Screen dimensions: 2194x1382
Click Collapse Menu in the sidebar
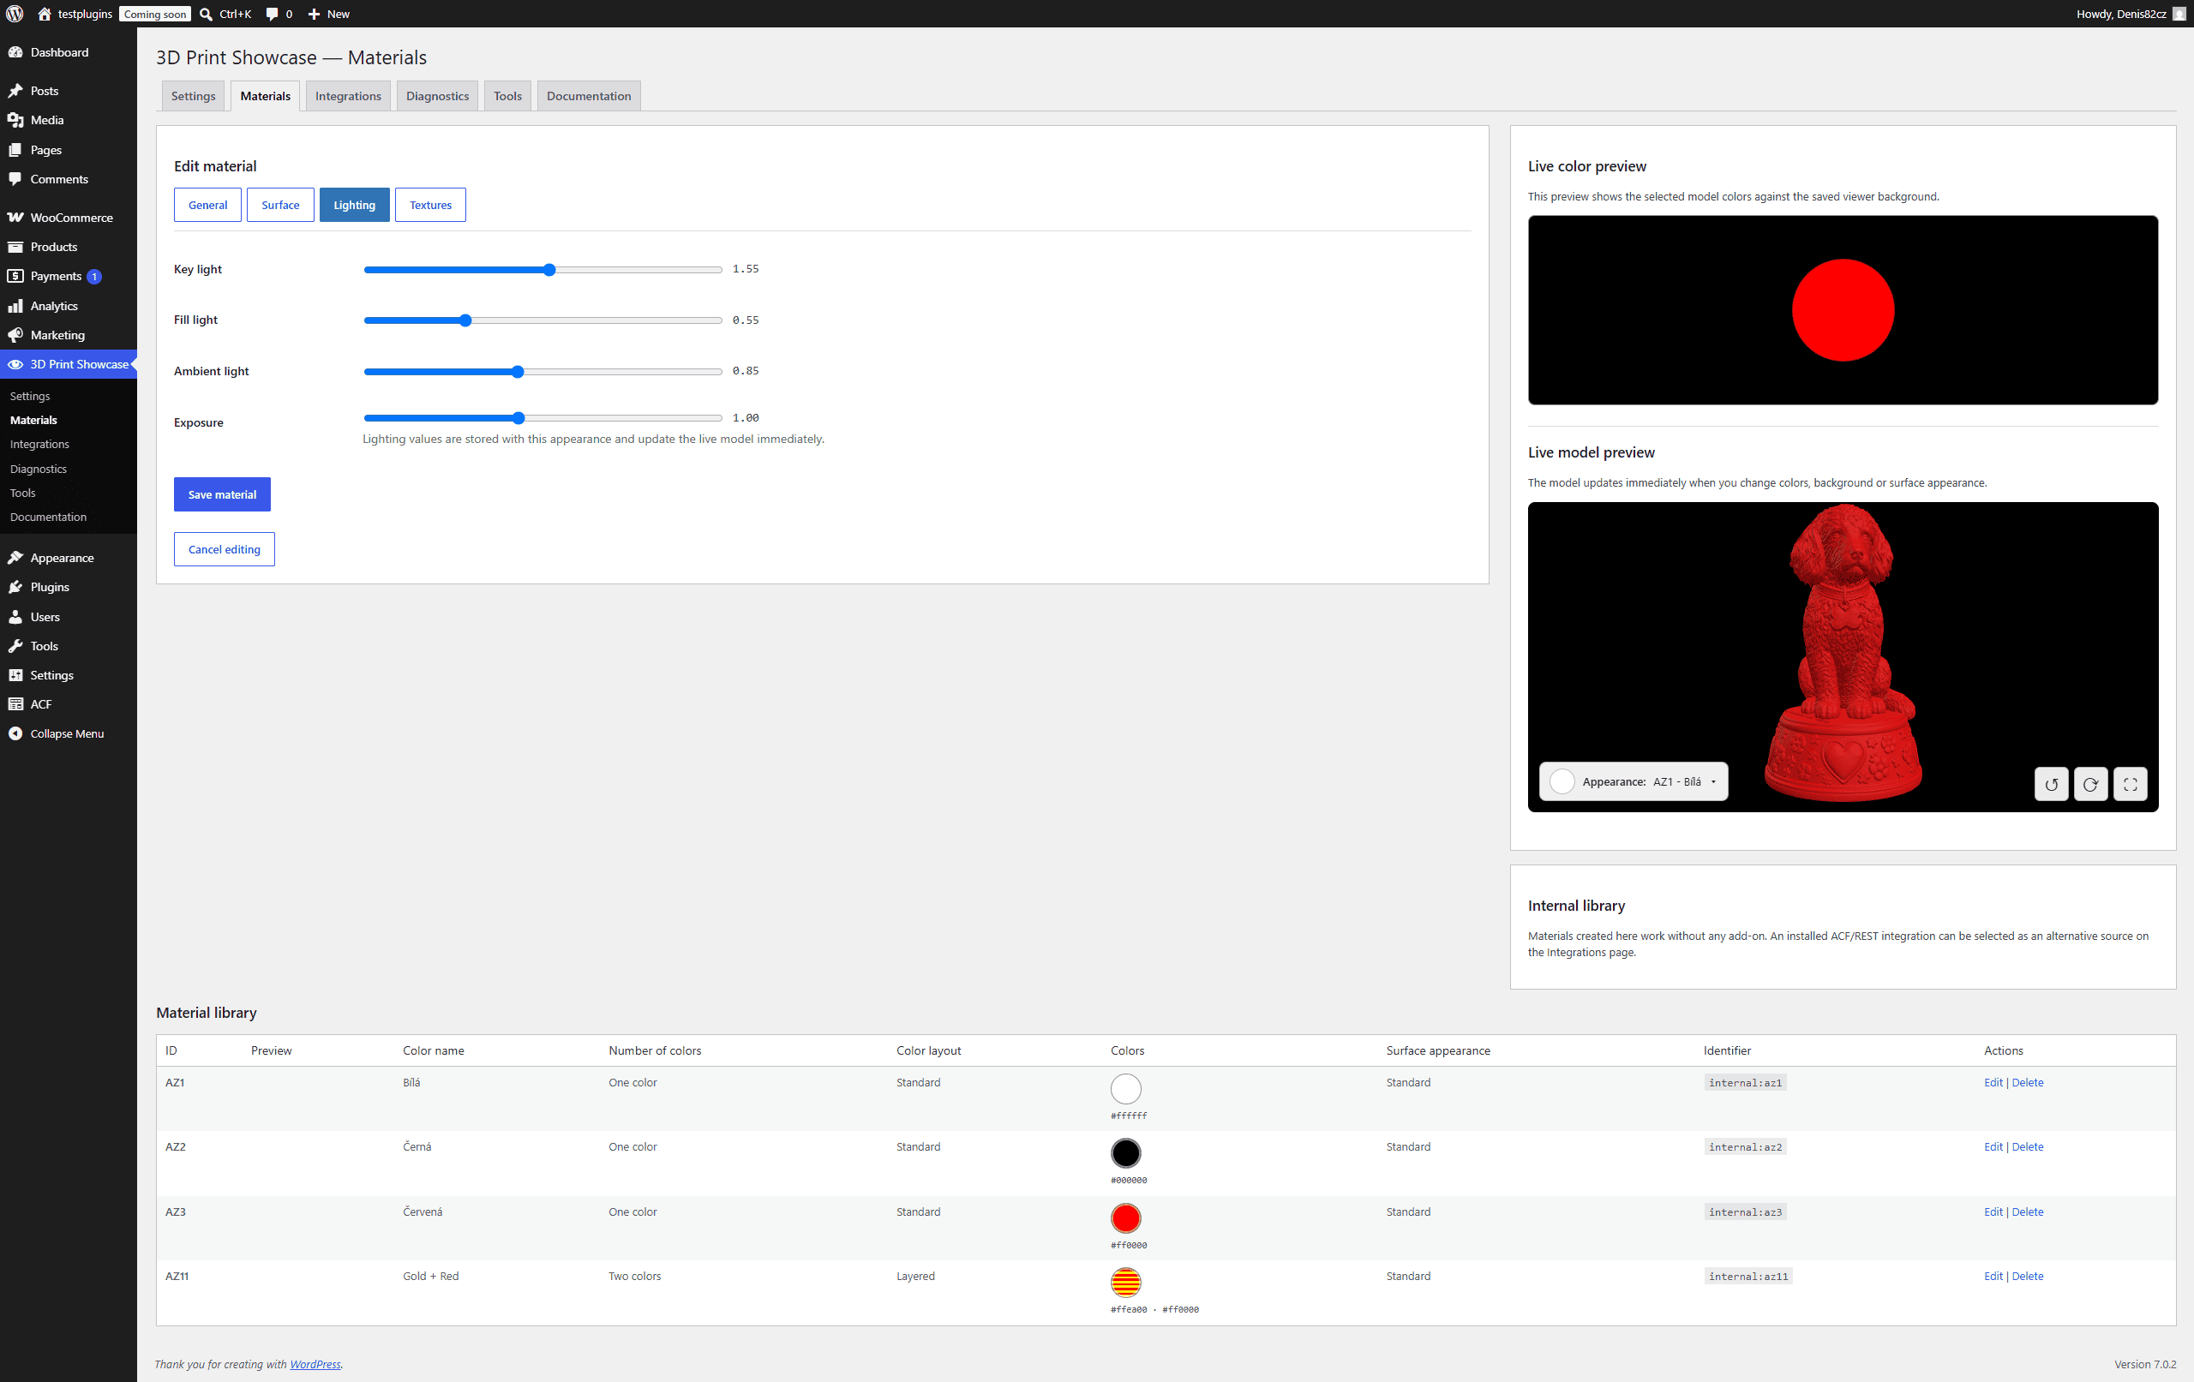(69, 733)
